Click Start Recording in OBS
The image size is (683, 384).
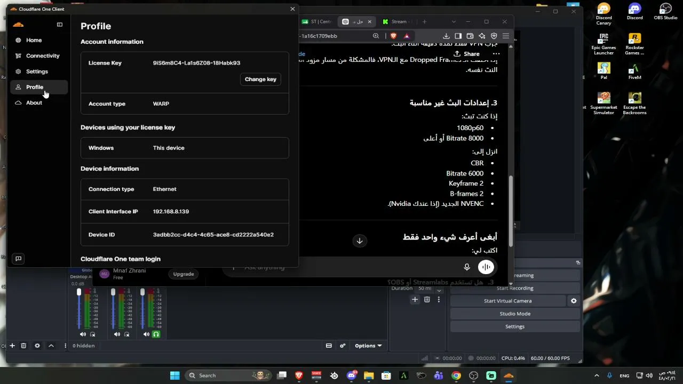pyautogui.click(x=515, y=288)
